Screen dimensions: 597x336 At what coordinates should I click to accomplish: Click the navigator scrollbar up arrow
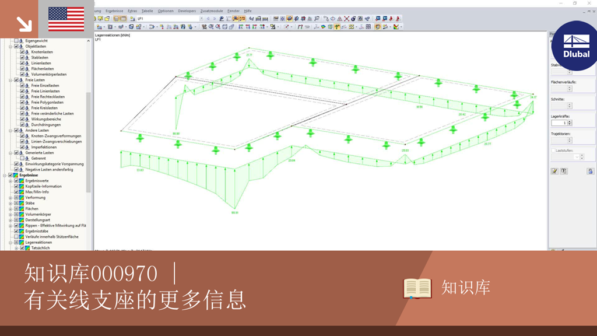[89, 40]
